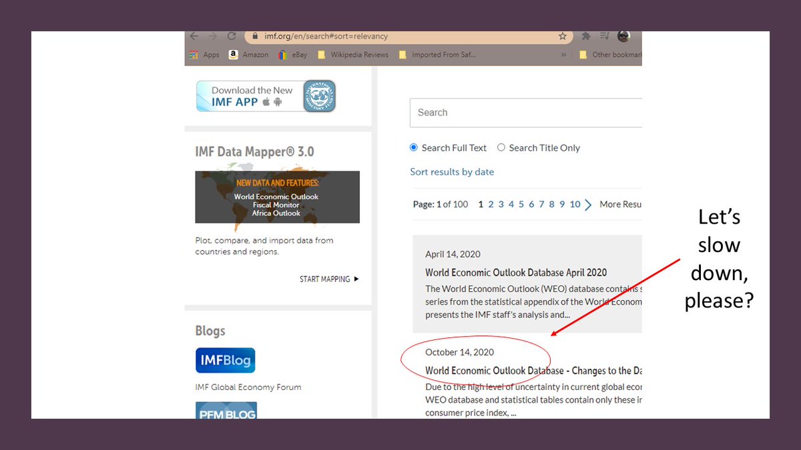Open World Economic Outlook Database April 2020 result
The width and height of the screenshot is (801, 450).
click(516, 272)
